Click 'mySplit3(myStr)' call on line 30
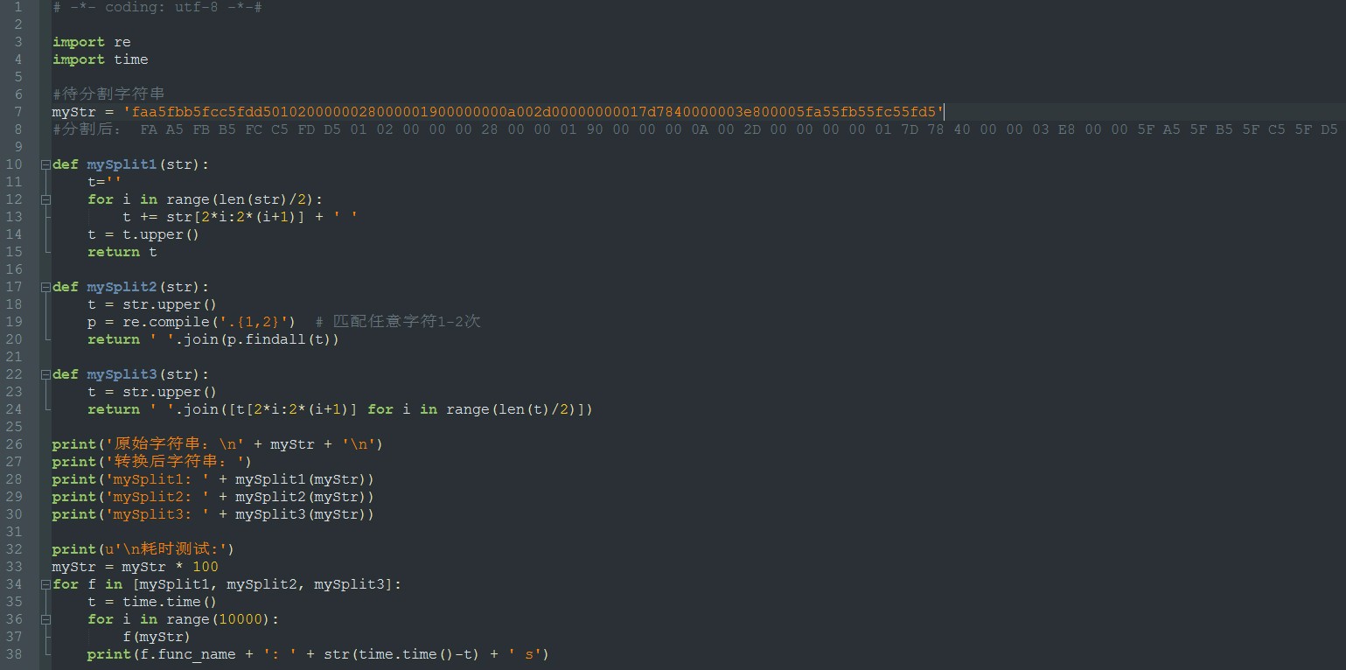This screenshot has width=1346, height=670. pos(301,514)
